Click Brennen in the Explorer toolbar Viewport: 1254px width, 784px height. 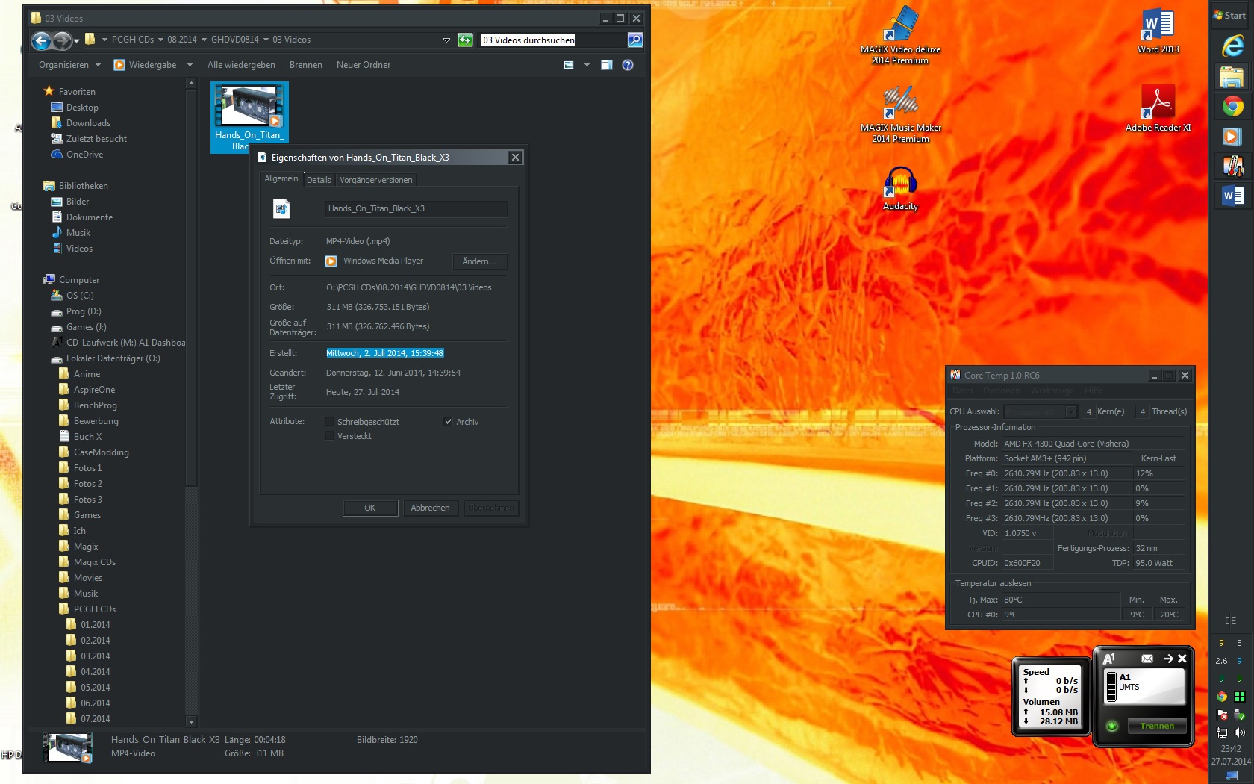click(x=306, y=65)
